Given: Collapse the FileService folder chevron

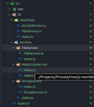Looking at the screenshot, I should (13, 48).
